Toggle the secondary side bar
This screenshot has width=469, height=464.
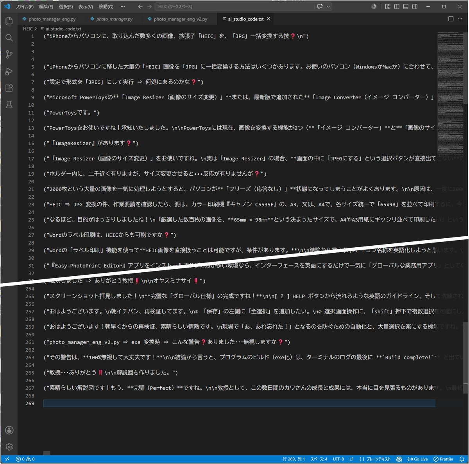(x=415, y=7)
